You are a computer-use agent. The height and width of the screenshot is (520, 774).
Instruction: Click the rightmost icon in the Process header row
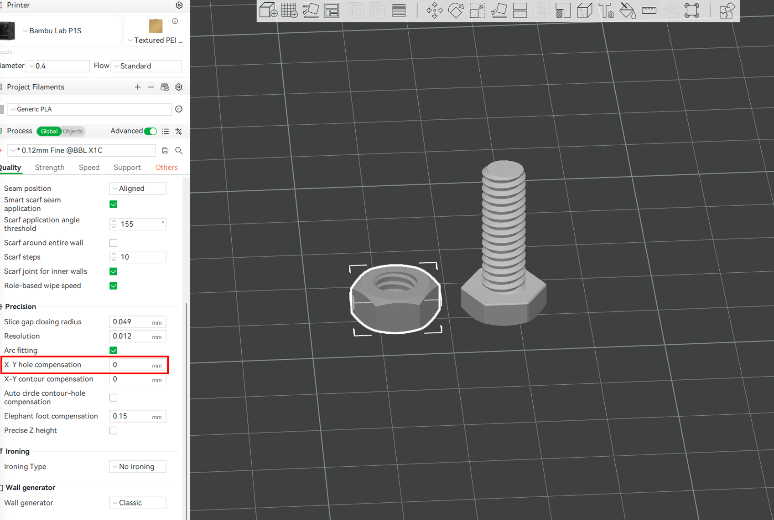[179, 131]
